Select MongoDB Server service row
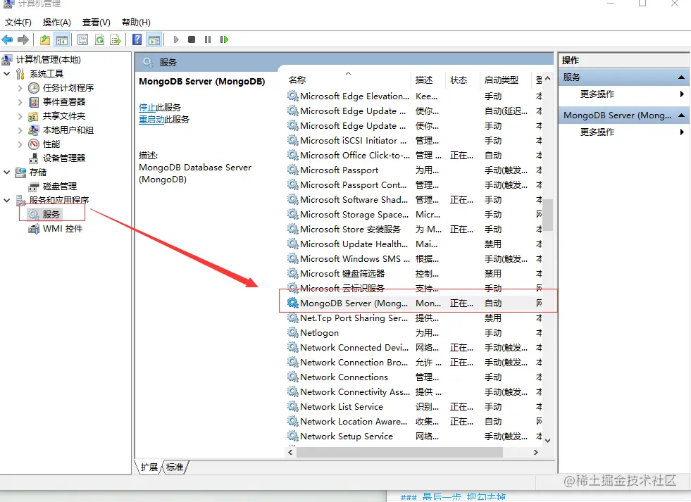Viewport: 691px width, 502px height. (x=414, y=303)
